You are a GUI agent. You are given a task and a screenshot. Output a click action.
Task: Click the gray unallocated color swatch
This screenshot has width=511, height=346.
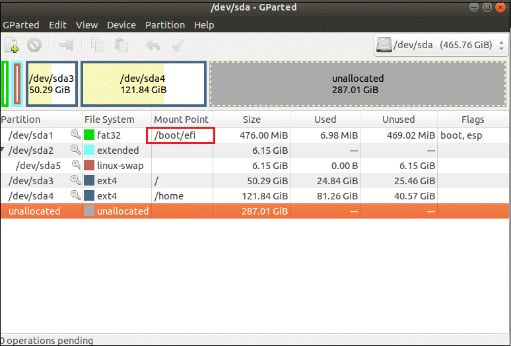tap(89, 211)
